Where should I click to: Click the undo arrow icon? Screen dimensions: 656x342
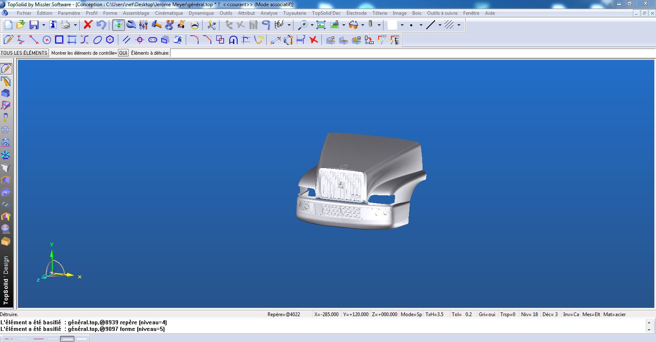101,25
